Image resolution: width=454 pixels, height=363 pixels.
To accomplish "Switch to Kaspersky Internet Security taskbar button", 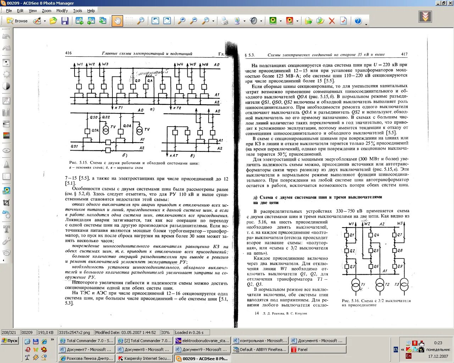I will (144, 358).
